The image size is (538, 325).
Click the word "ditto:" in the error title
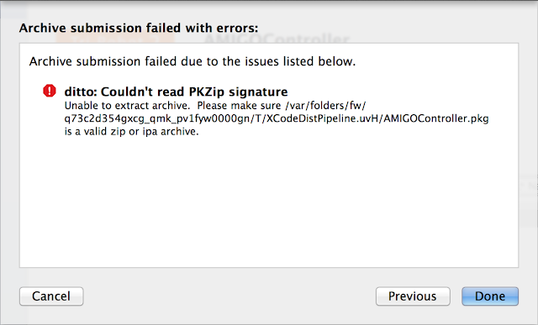click(x=81, y=92)
